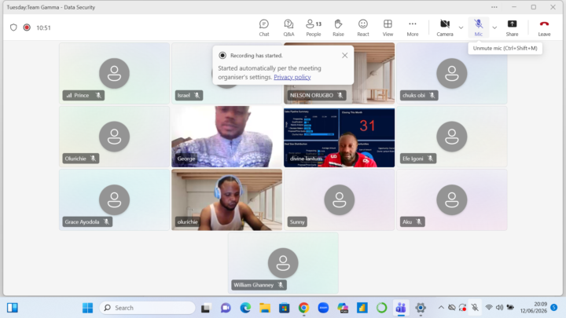Open the React emoji menu
This screenshot has width=566, height=318.
point(362,27)
